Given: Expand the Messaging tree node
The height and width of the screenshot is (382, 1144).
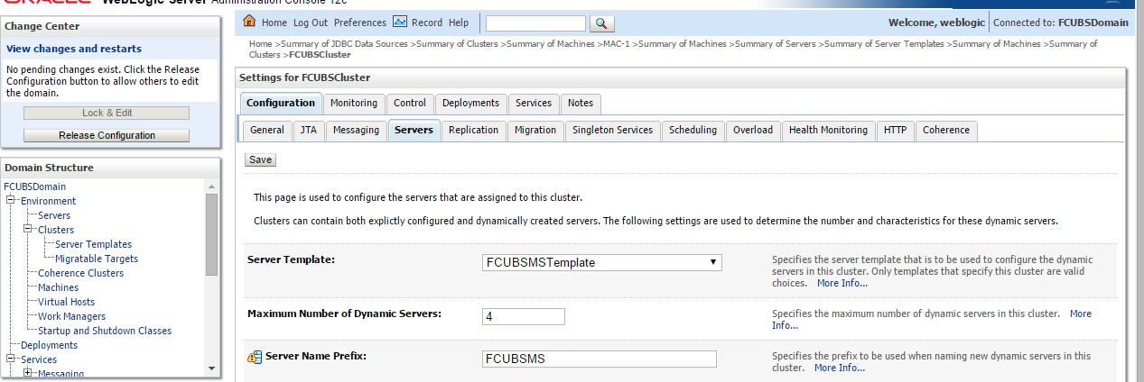Looking at the screenshot, I should pos(29,374).
